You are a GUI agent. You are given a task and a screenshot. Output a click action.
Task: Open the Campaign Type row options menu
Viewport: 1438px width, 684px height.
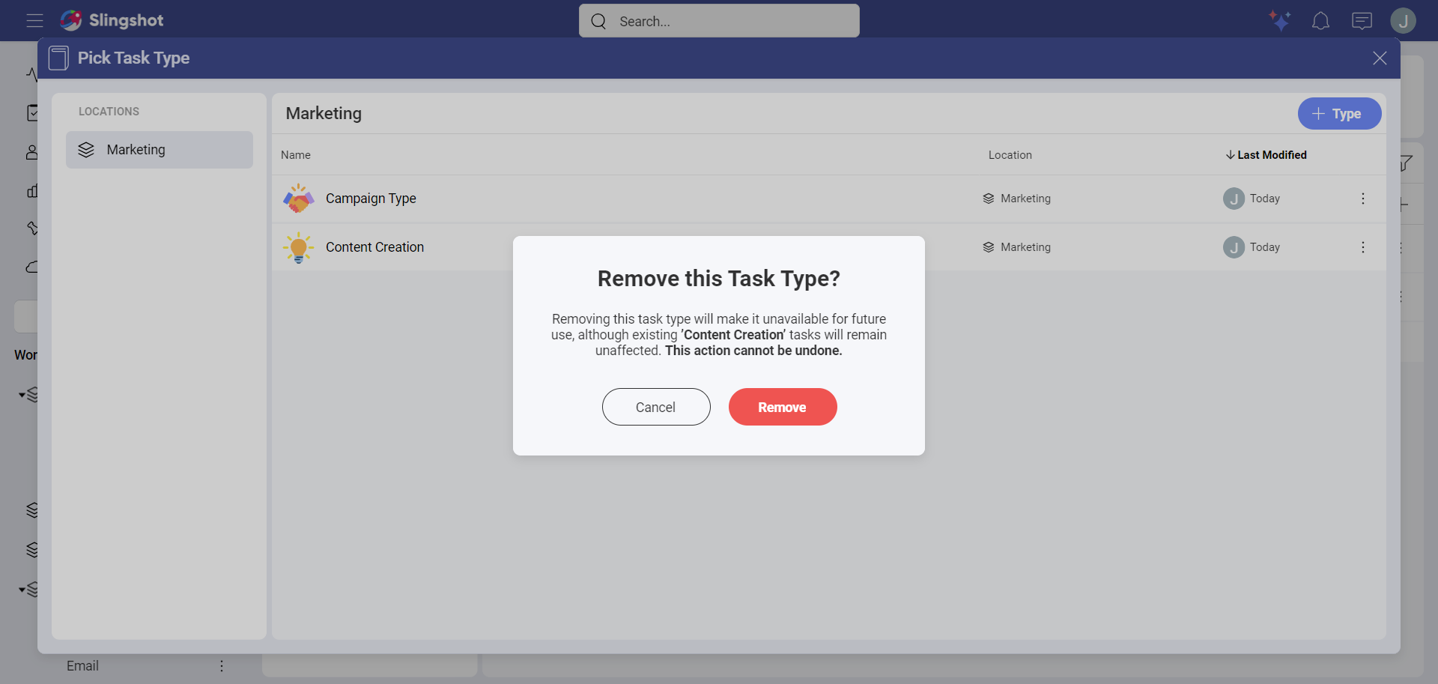(1363, 199)
